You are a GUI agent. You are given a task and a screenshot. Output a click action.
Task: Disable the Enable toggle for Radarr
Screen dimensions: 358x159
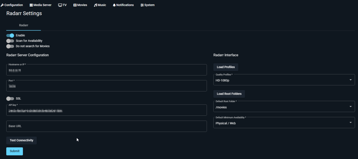tap(10, 35)
